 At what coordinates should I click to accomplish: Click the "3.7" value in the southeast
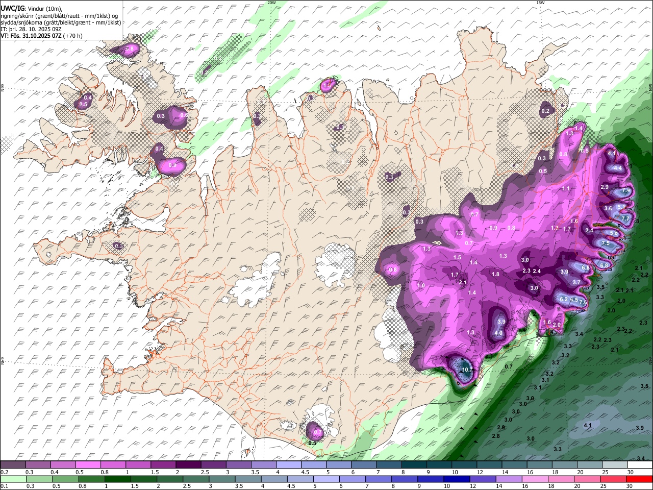576,282
